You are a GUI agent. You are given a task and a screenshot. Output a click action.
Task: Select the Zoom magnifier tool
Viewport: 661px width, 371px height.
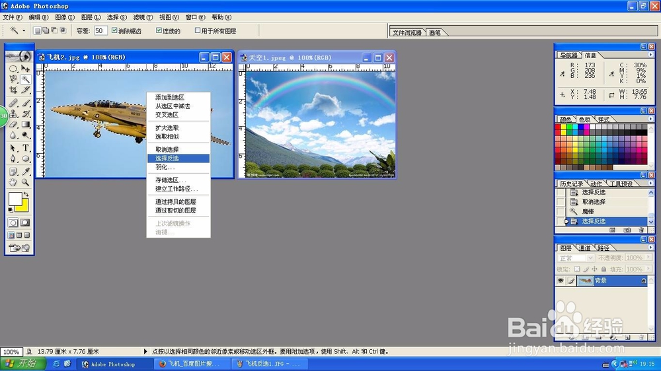[x=26, y=182]
